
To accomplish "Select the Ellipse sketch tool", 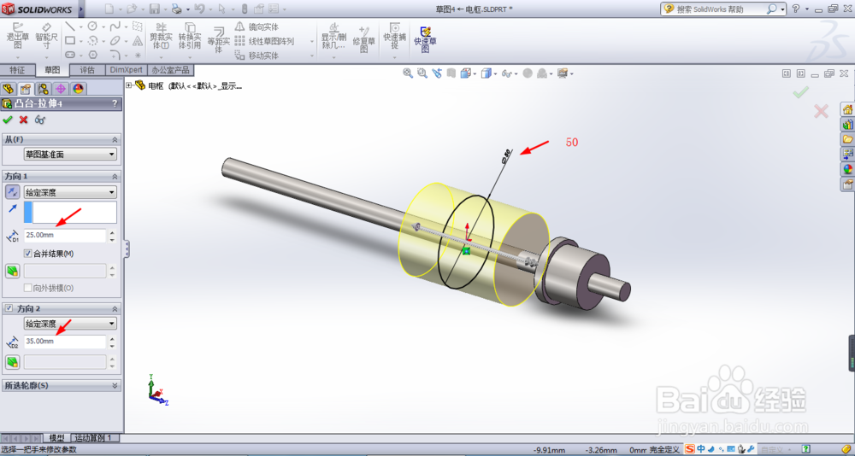I will click(x=115, y=40).
